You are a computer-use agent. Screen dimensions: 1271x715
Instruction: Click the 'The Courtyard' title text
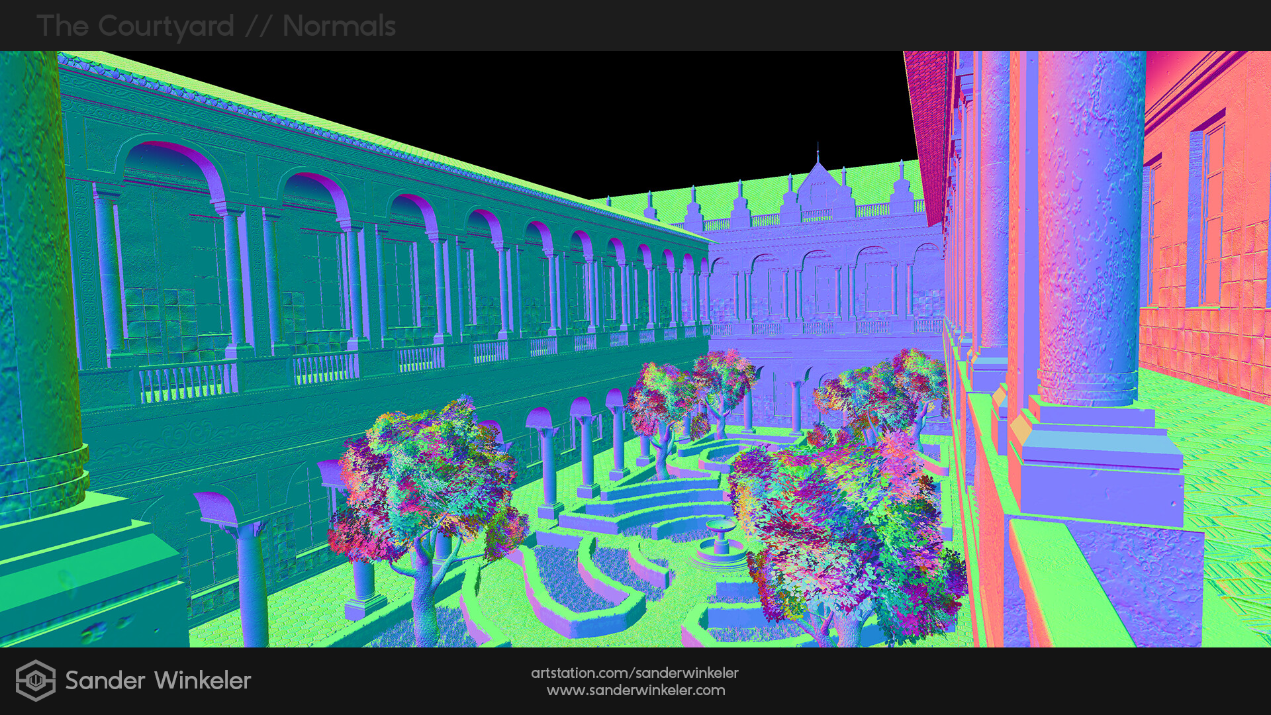click(x=136, y=26)
